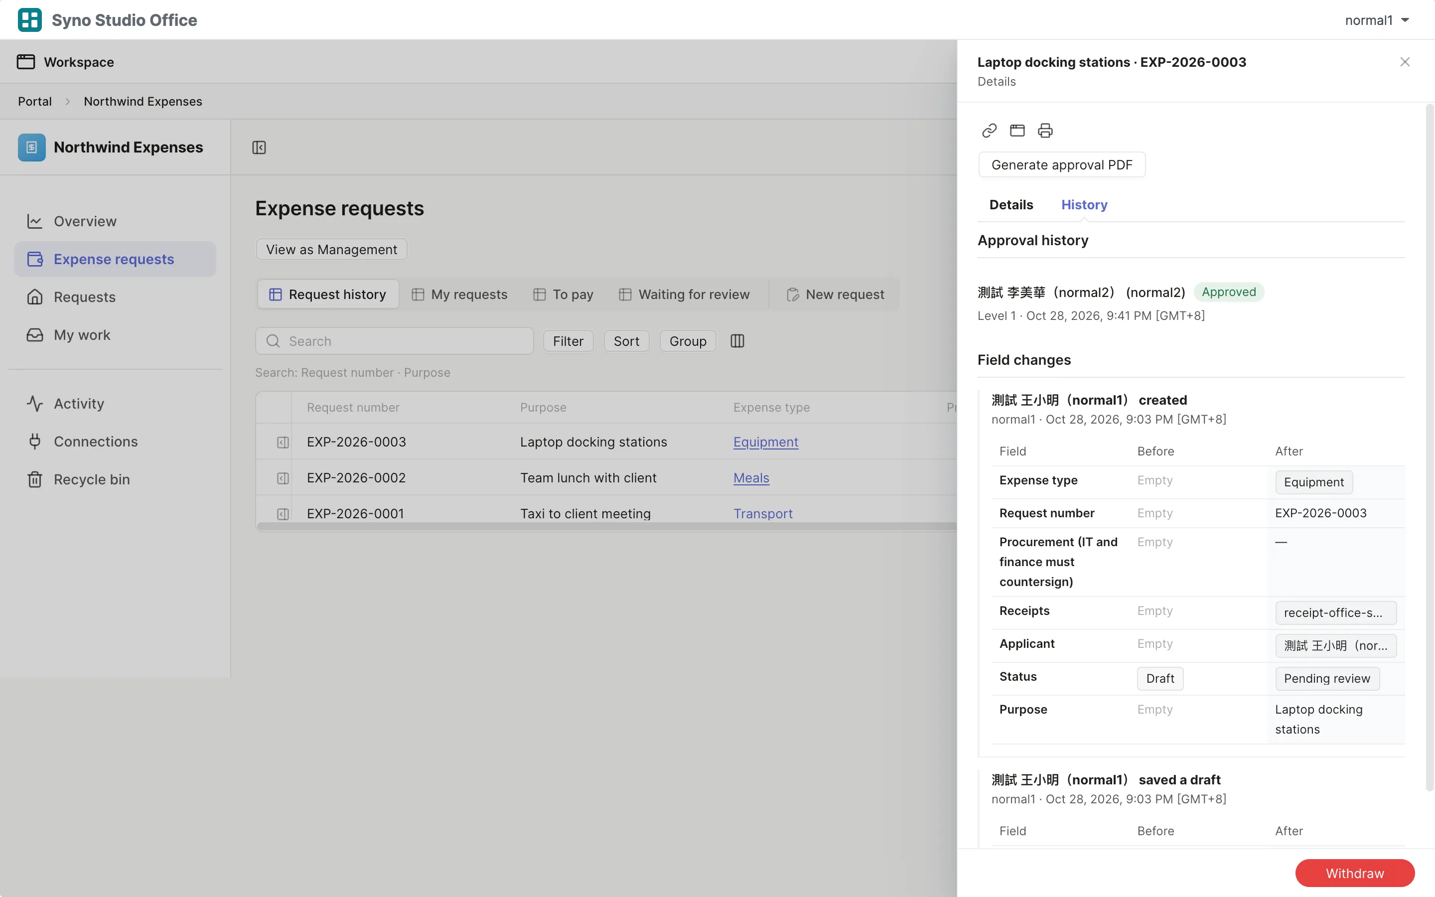Click Generate approval PDF button
This screenshot has height=897, width=1435.
click(1061, 165)
